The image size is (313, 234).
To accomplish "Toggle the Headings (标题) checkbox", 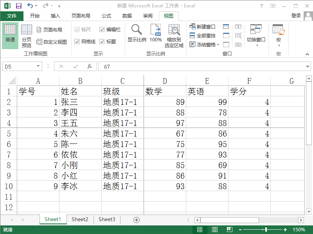I will click(x=102, y=42).
